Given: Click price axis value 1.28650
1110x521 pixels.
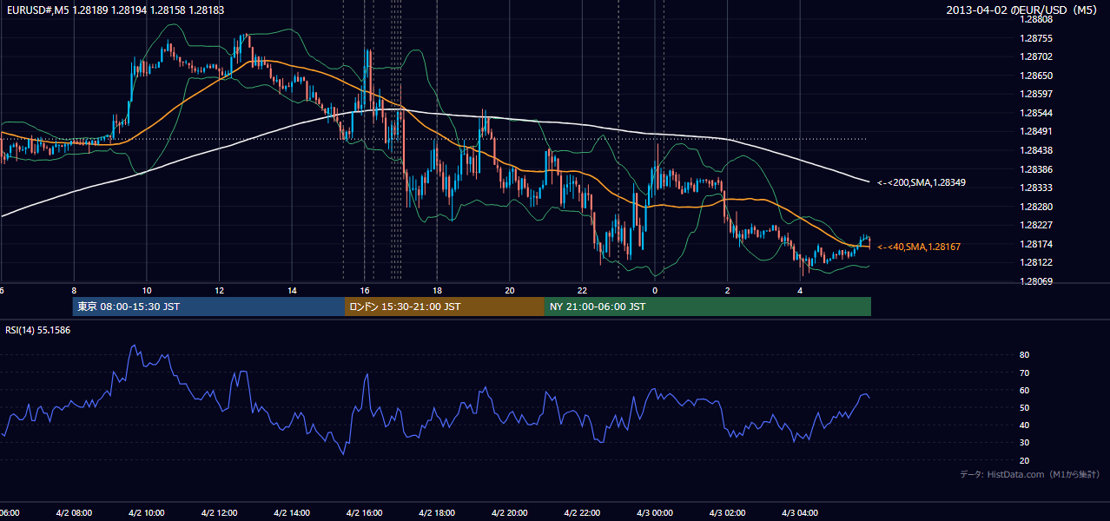Looking at the screenshot, I should pyautogui.click(x=1037, y=76).
